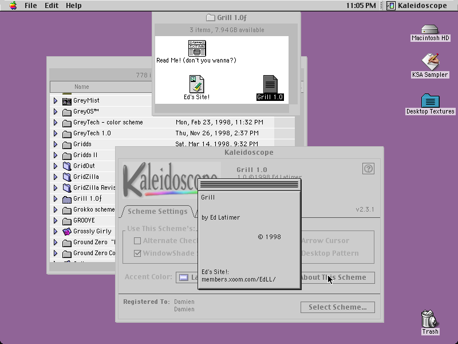This screenshot has width=458, height=344.
Task: Click the Gridds II folder icon
Action: 67,155
